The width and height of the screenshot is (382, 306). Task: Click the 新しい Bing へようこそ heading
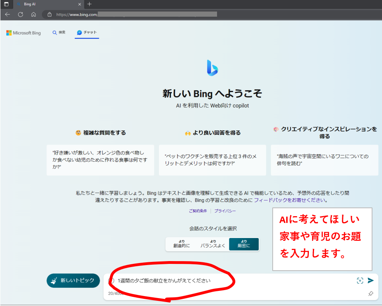pos(212,93)
